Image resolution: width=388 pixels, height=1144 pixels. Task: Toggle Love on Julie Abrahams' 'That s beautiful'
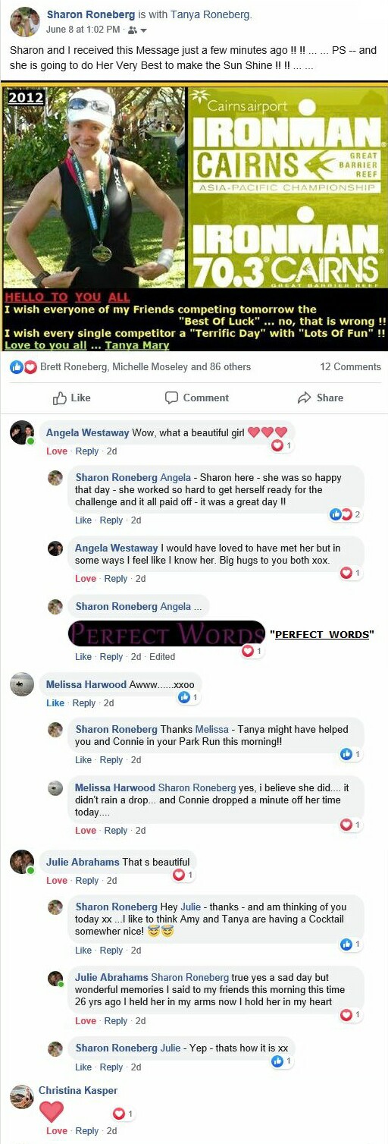[x=57, y=881]
